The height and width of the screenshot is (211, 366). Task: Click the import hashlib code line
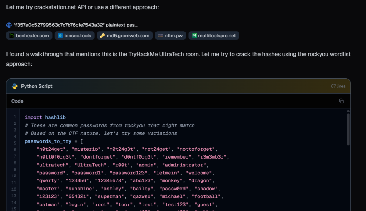(x=45, y=117)
